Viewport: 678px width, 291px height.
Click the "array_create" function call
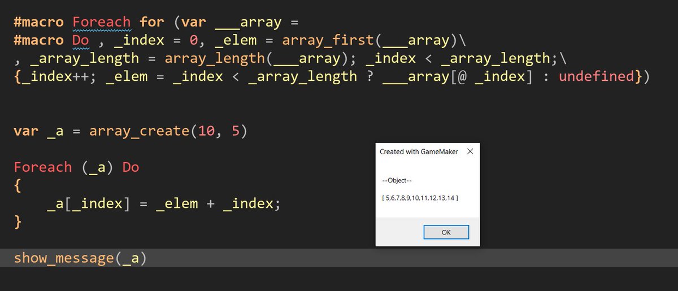point(138,131)
